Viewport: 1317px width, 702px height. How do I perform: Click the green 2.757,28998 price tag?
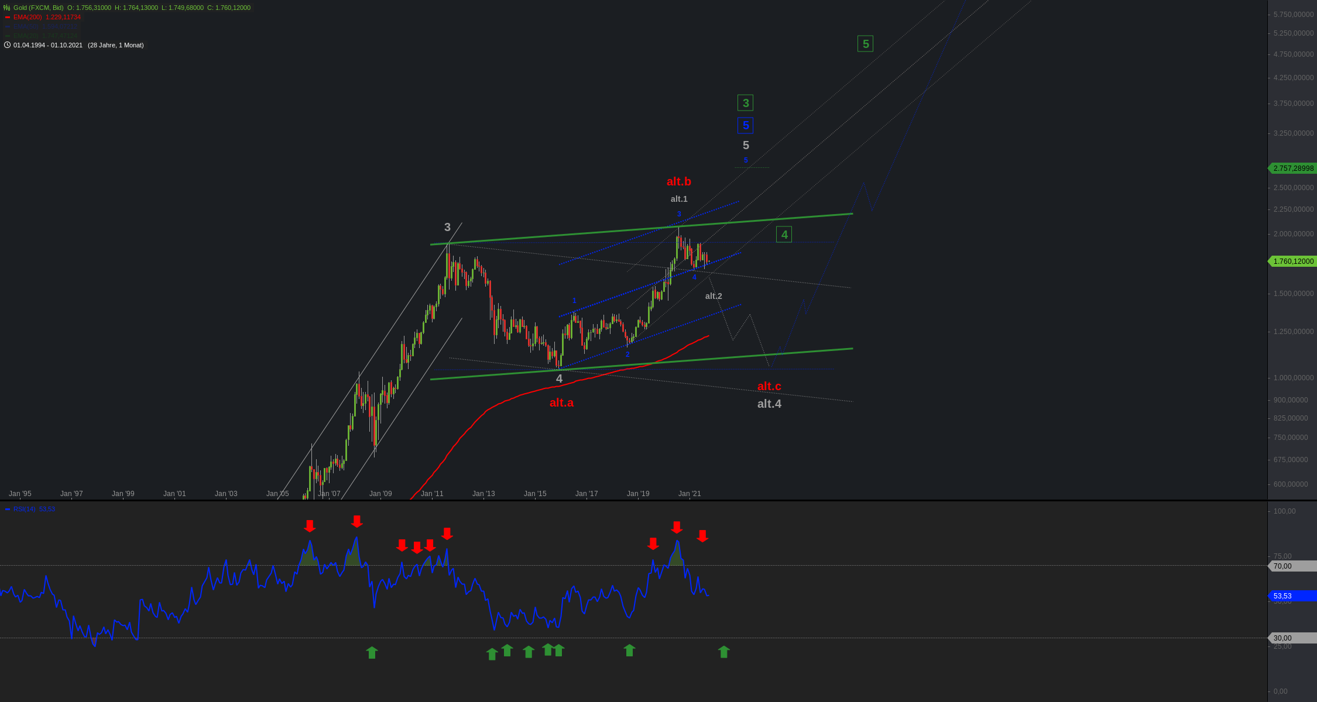(x=1293, y=168)
